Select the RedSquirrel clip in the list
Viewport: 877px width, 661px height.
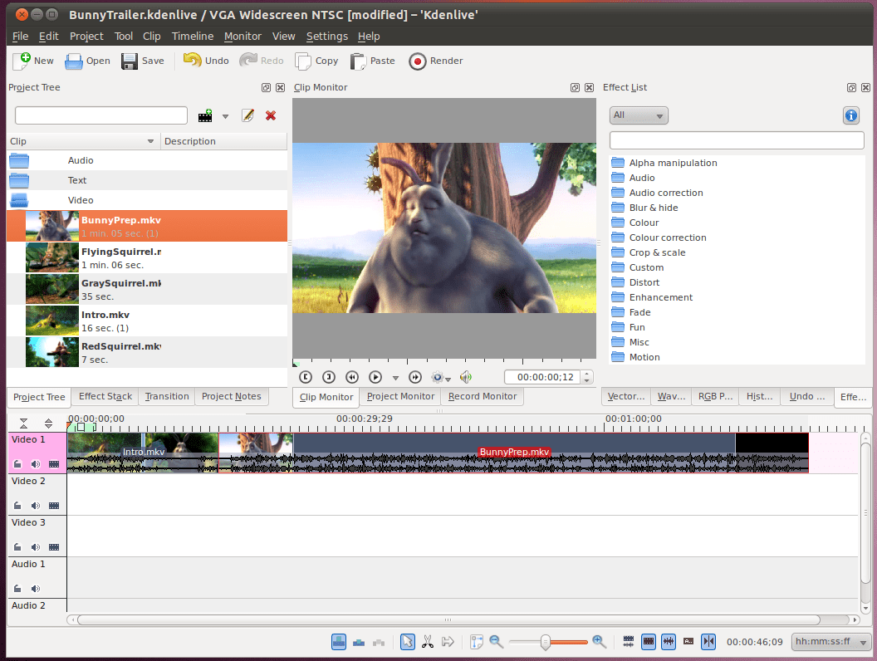coord(147,352)
